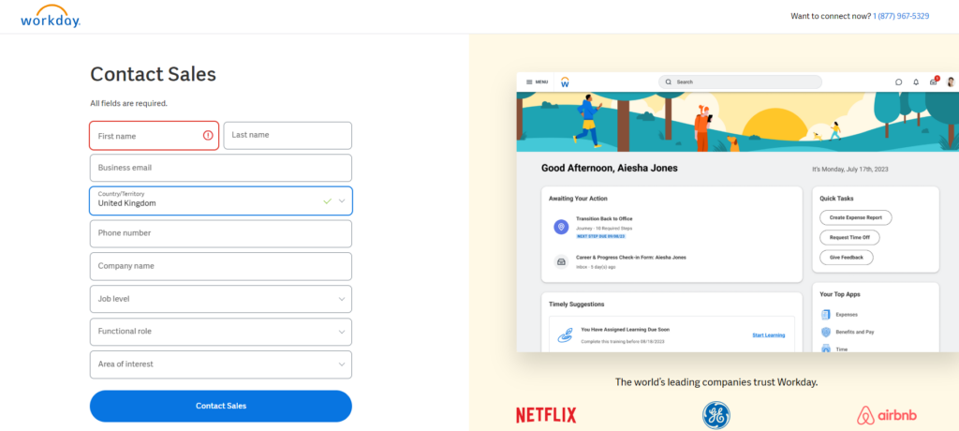Click the Airbnb logo
959x431 pixels.
[887, 416]
